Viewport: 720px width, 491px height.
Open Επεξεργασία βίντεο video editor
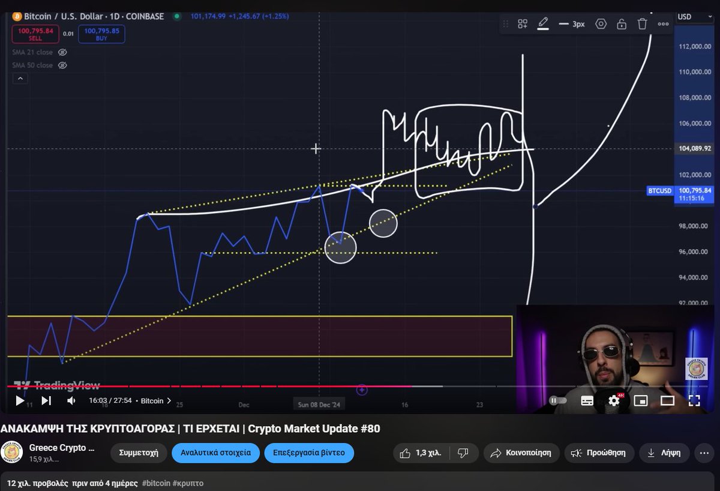pos(309,453)
